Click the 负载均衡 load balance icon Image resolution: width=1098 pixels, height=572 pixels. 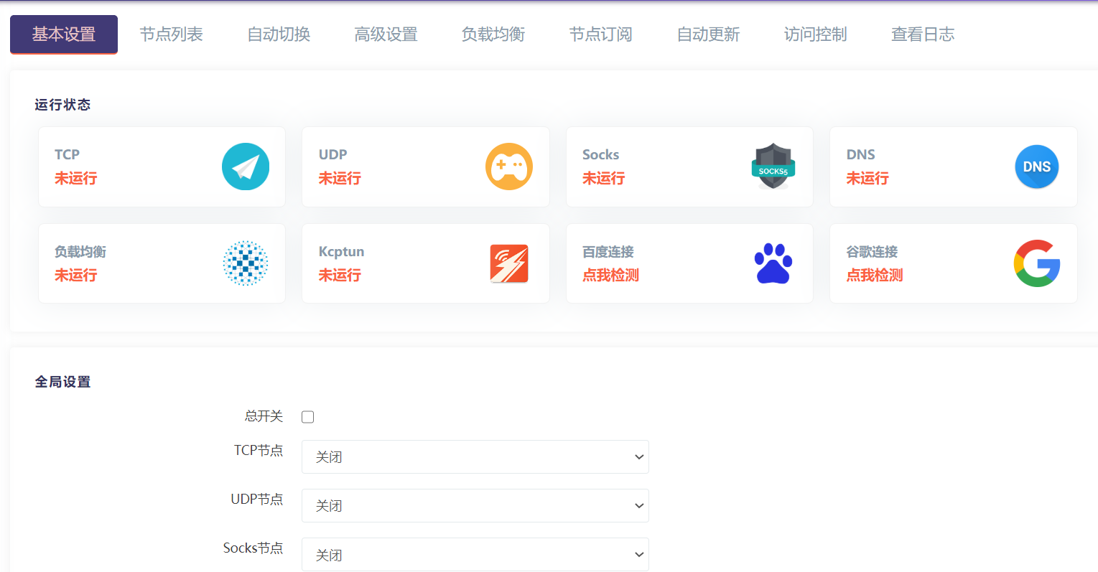pos(246,263)
